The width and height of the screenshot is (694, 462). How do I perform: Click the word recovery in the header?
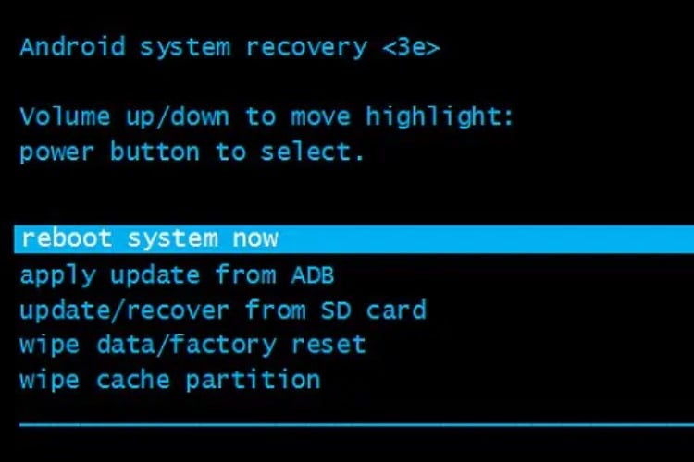click(306, 49)
